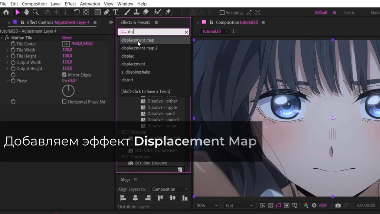Image resolution: width=380 pixels, height=214 pixels.
Task: Click Align Left edges icon
Action: point(123,198)
